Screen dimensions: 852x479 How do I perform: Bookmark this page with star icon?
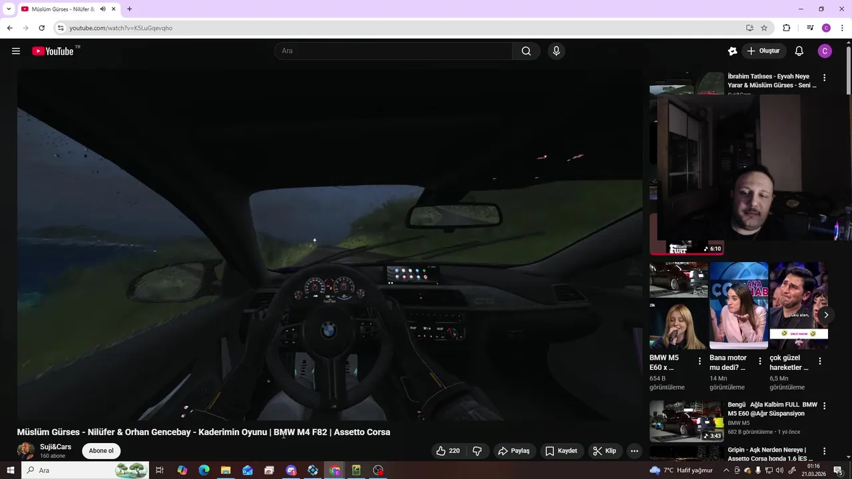pyautogui.click(x=764, y=28)
